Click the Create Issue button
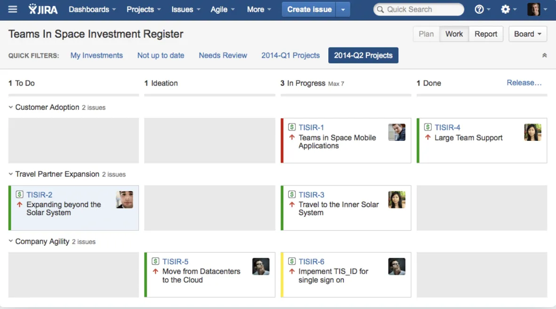 tap(309, 9)
